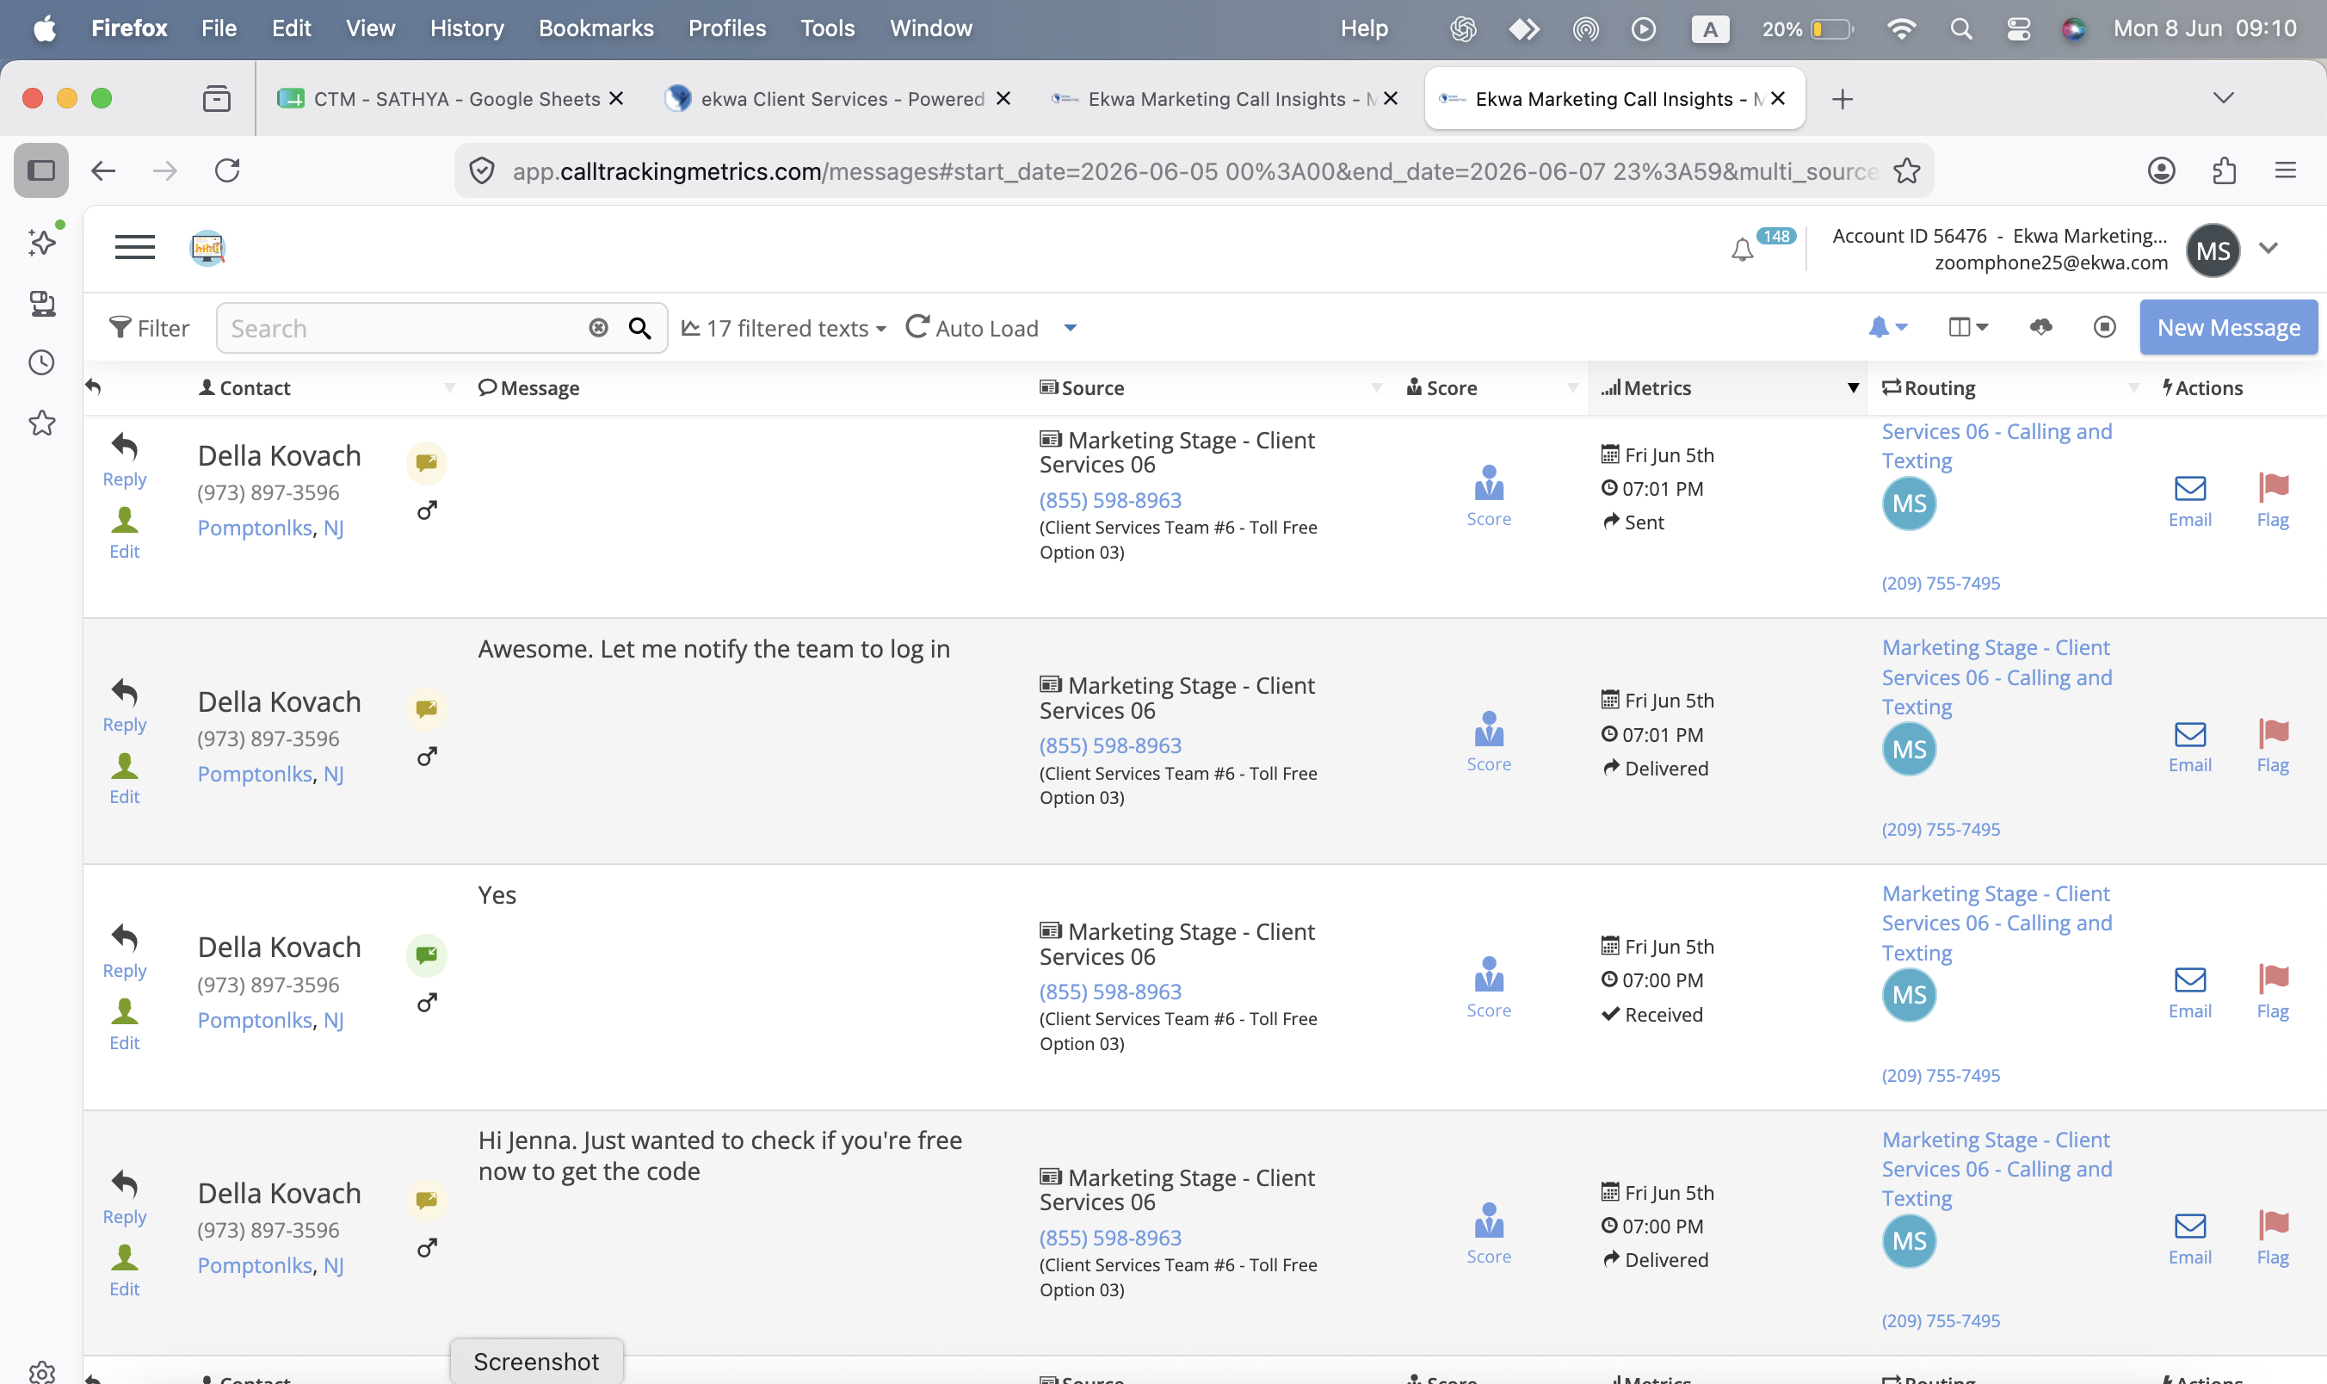The image size is (2327, 1384).
Task: Open the notification bell dropdown in toolbar
Action: [x=1888, y=326]
